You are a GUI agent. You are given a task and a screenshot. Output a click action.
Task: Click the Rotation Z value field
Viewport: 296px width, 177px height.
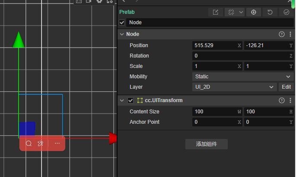pyautogui.click(x=243, y=56)
